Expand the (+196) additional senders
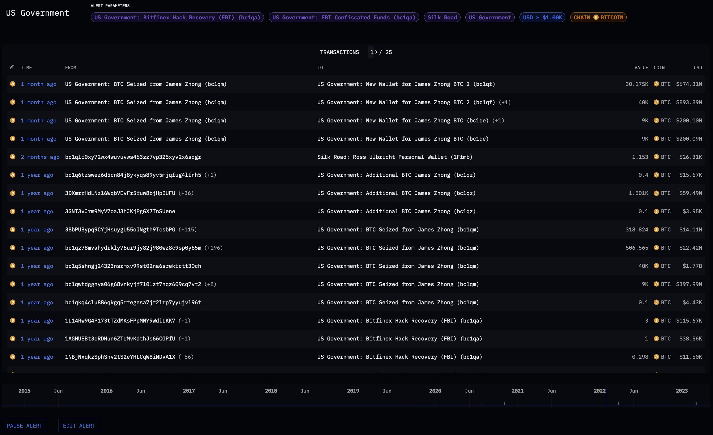Image resolution: width=713 pixels, height=435 pixels. (213, 248)
